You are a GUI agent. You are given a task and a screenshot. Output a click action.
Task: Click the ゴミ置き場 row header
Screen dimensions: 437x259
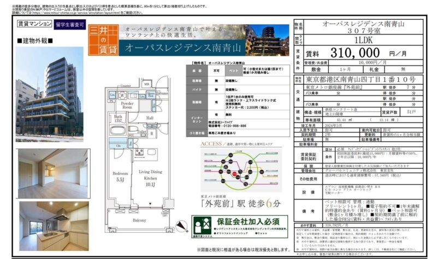coord(197,133)
